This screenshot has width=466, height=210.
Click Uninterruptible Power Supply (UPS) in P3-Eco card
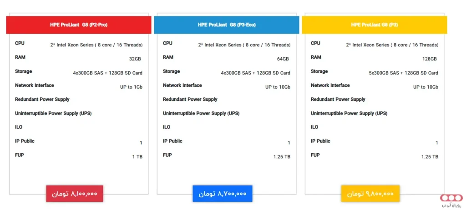pos(201,113)
